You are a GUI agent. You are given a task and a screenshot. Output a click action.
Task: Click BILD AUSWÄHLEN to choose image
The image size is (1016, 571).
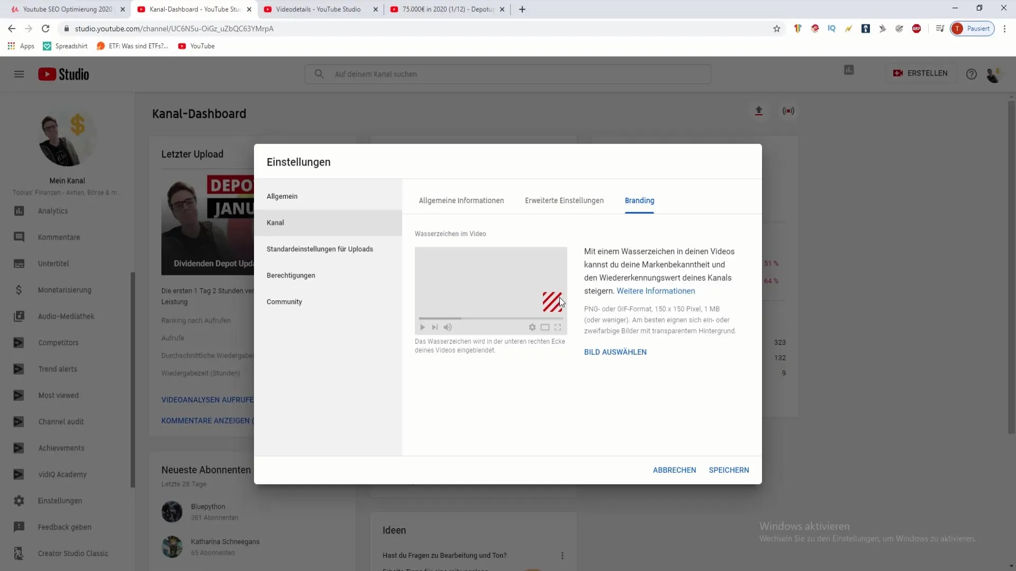point(615,352)
